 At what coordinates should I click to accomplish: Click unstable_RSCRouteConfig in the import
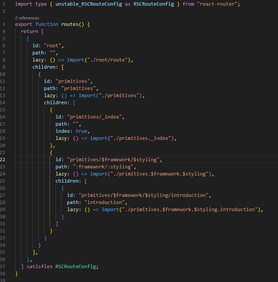(x=89, y=4)
